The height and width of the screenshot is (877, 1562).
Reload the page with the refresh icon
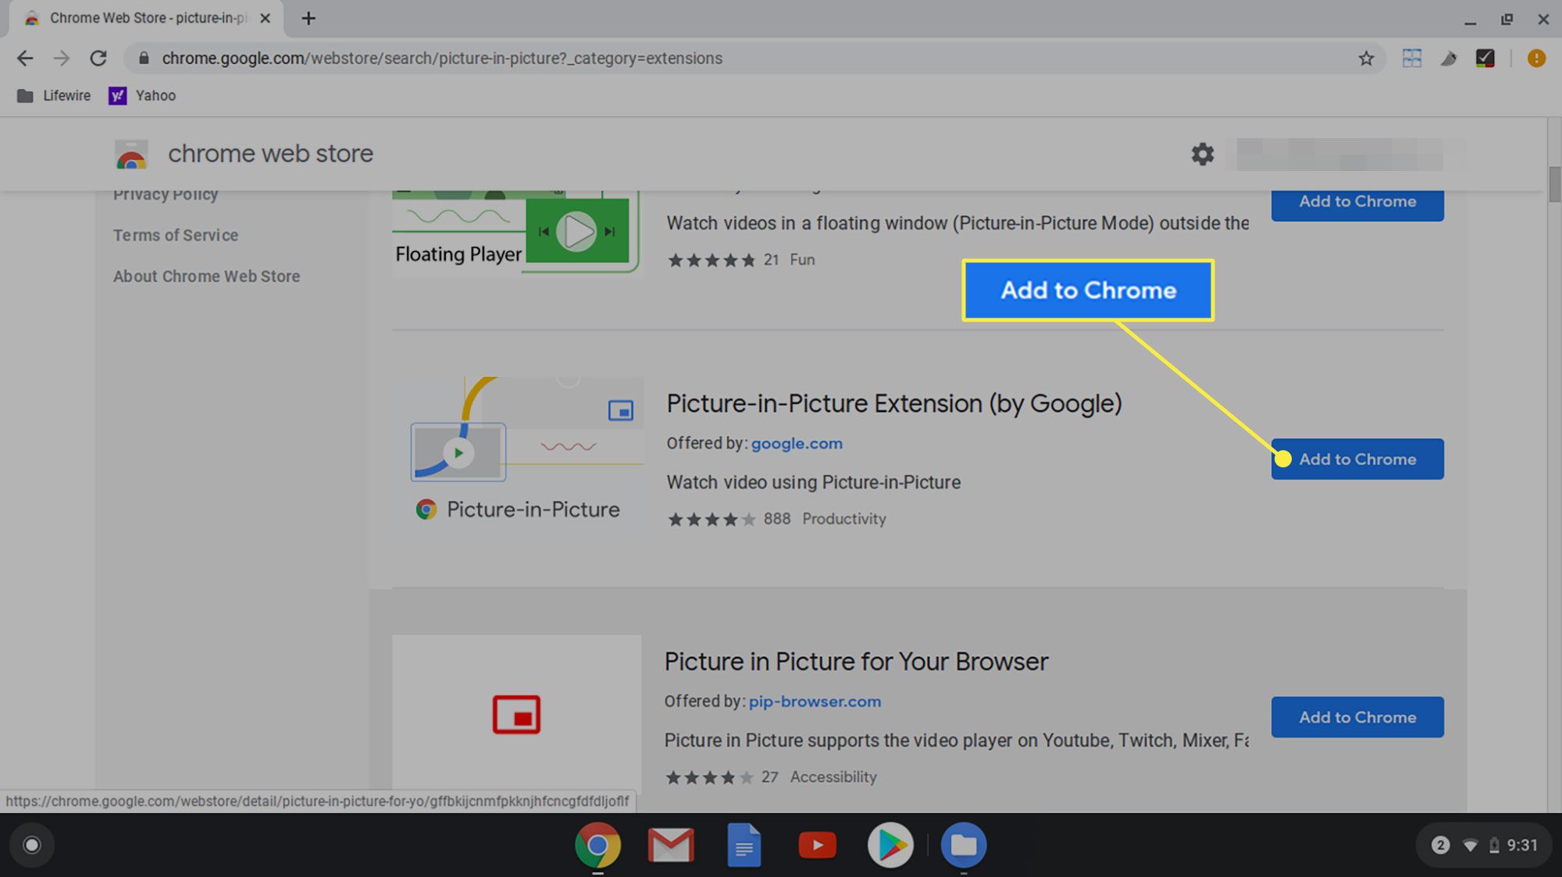[x=98, y=59]
